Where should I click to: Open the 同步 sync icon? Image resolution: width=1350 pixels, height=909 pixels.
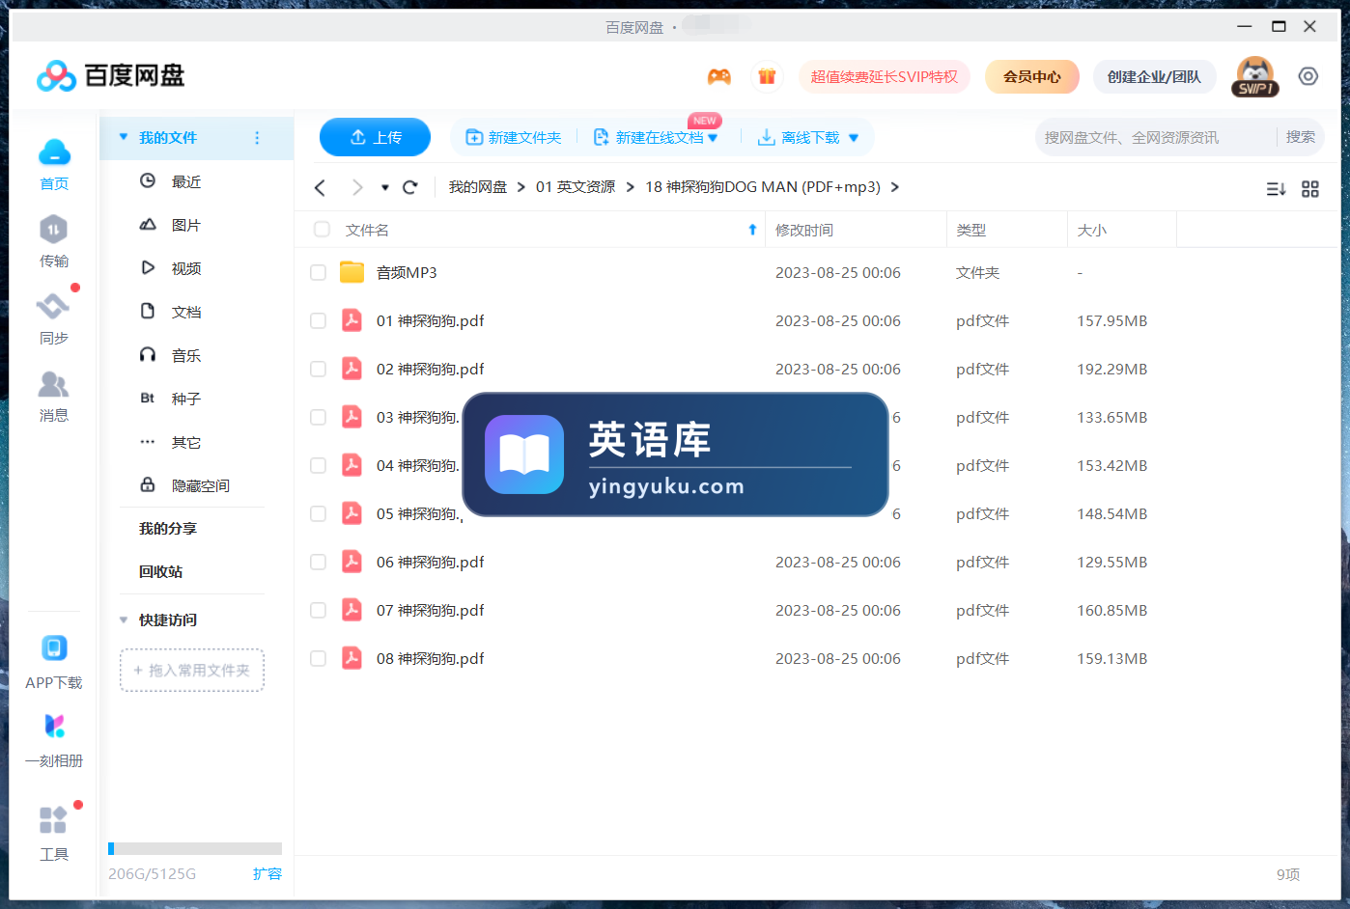pyautogui.click(x=53, y=307)
